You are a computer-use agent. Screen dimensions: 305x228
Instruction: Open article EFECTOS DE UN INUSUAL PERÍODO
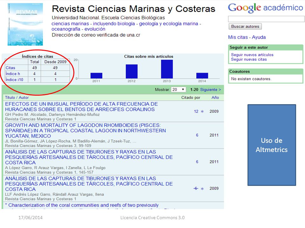pyautogui.click(x=81, y=107)
